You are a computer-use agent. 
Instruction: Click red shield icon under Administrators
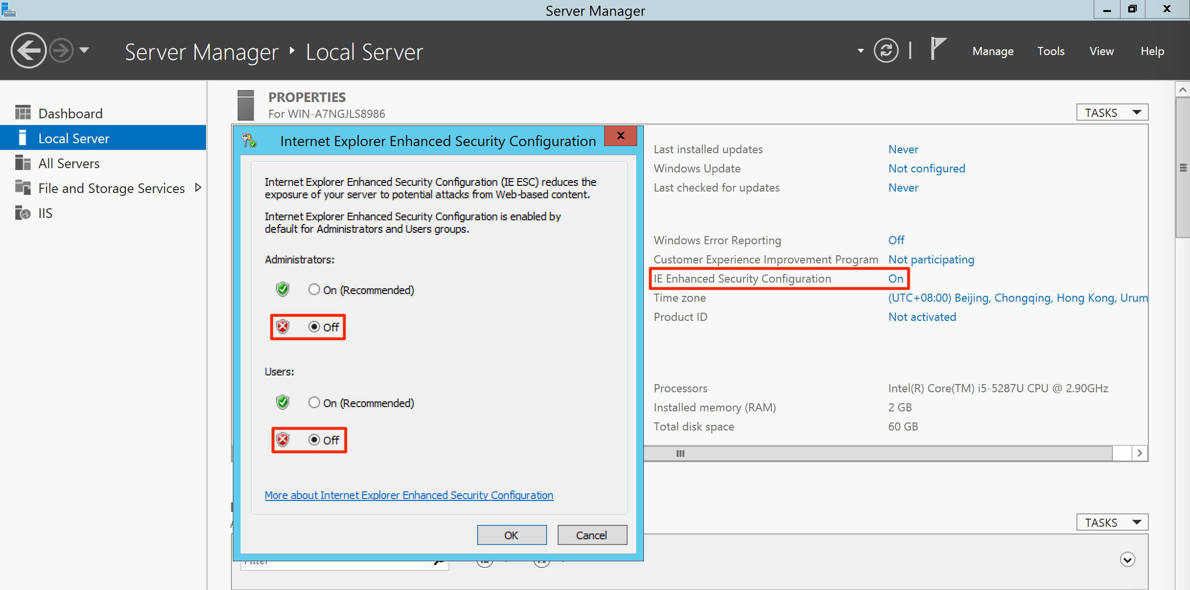point(283,327)
